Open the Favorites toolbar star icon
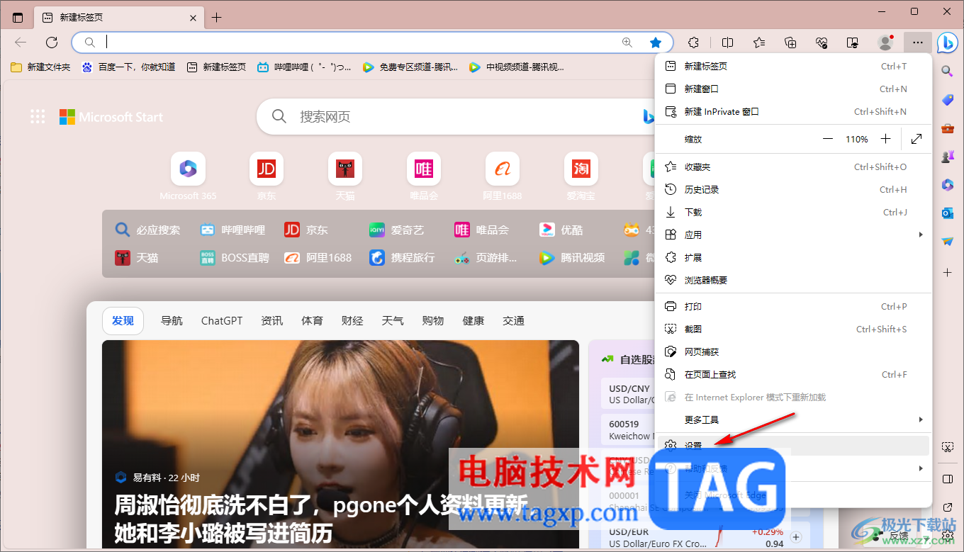Screen dimensions: 964x552 click(x=759, y=43)
